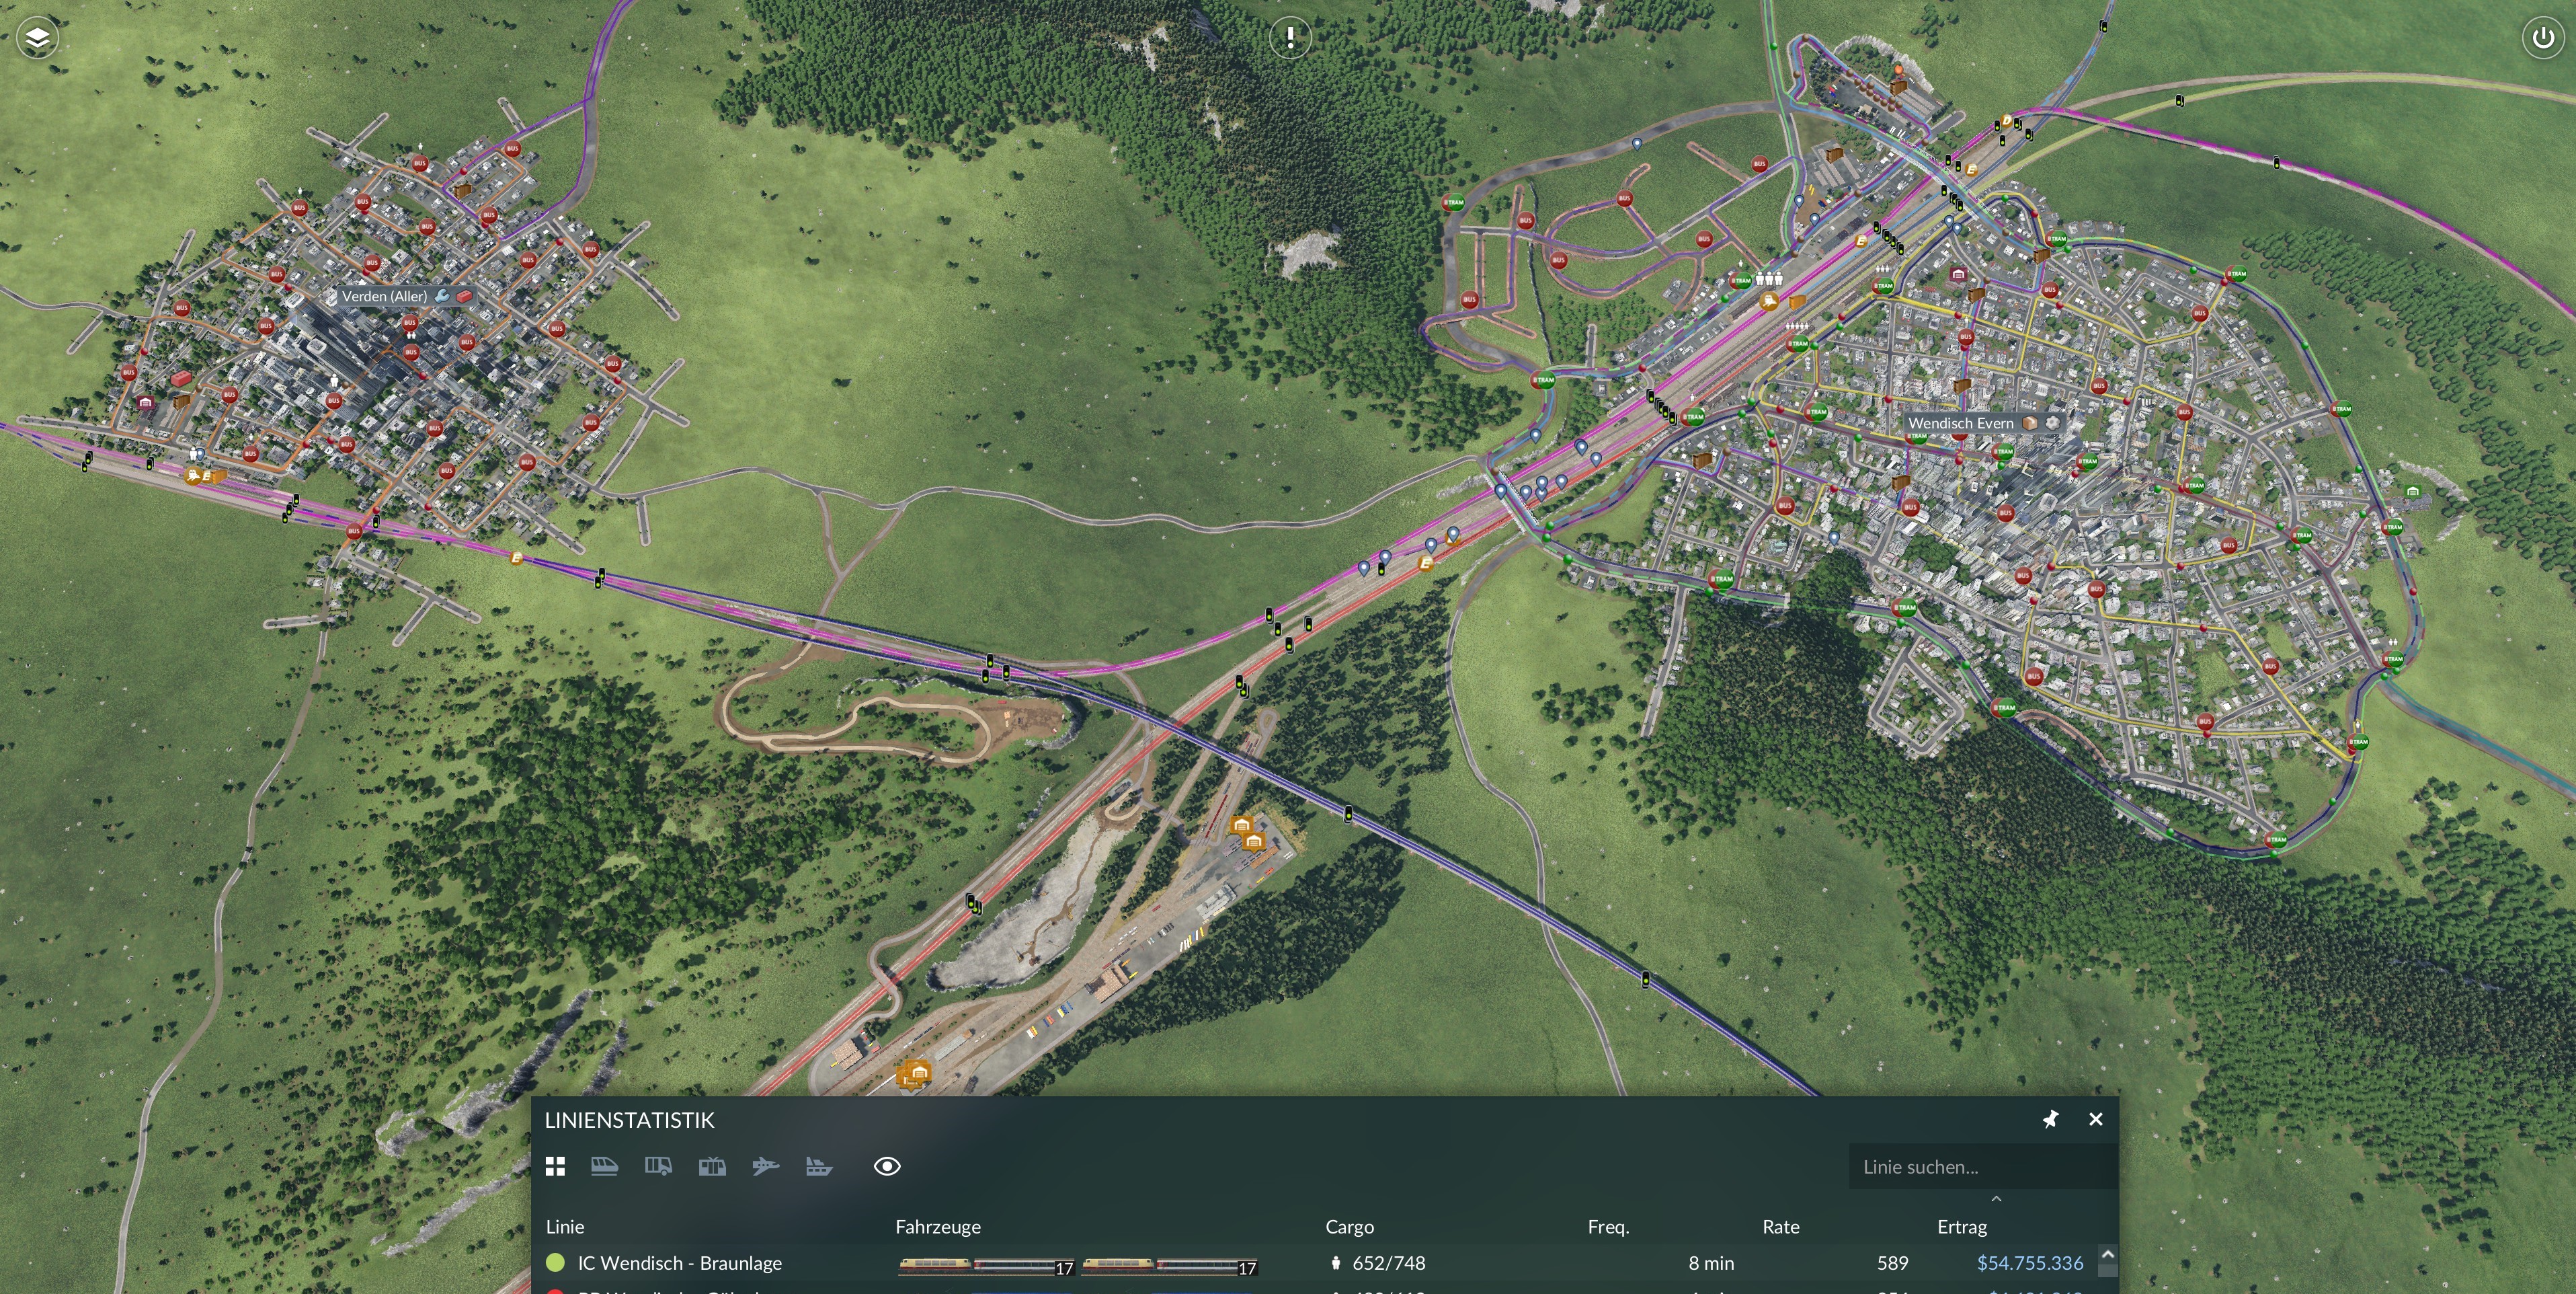
Task: Click the revenue value $54.755.336
Action: click(2030, 1263)
